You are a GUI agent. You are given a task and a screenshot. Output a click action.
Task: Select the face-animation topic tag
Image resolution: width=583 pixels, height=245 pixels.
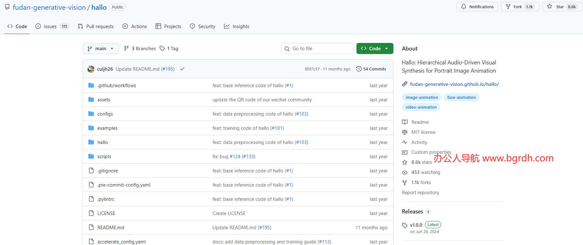[x=461, y=97]
